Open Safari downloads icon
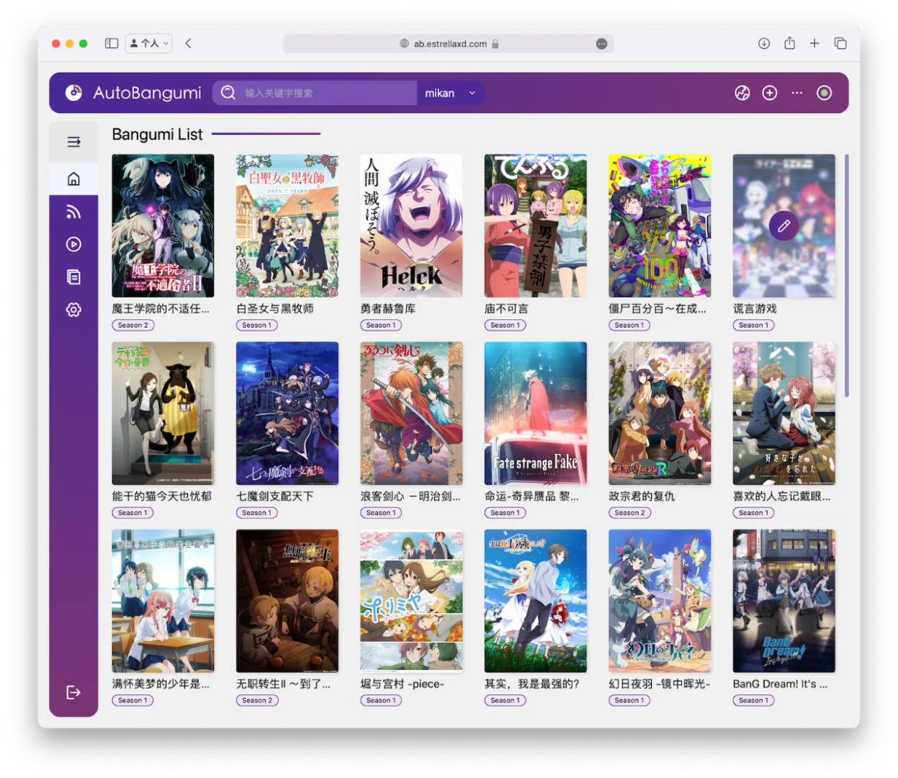Image resolution: width=898 pixels, height=778 pixels. [x=764, y=43]
